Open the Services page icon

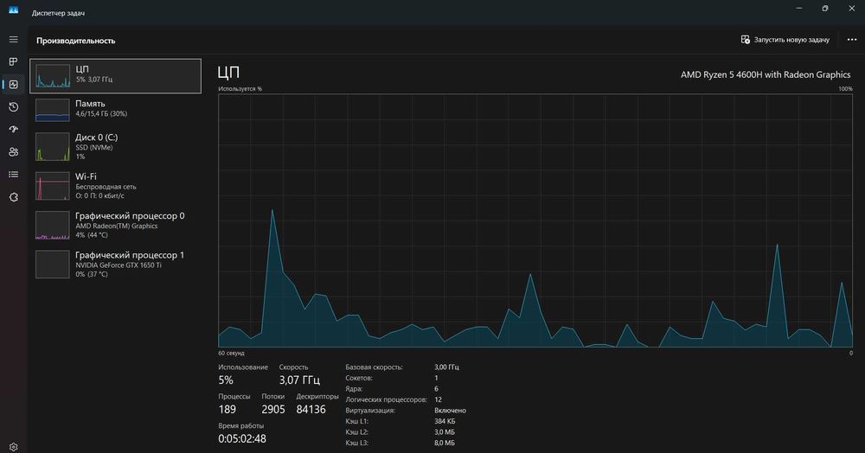13,197
